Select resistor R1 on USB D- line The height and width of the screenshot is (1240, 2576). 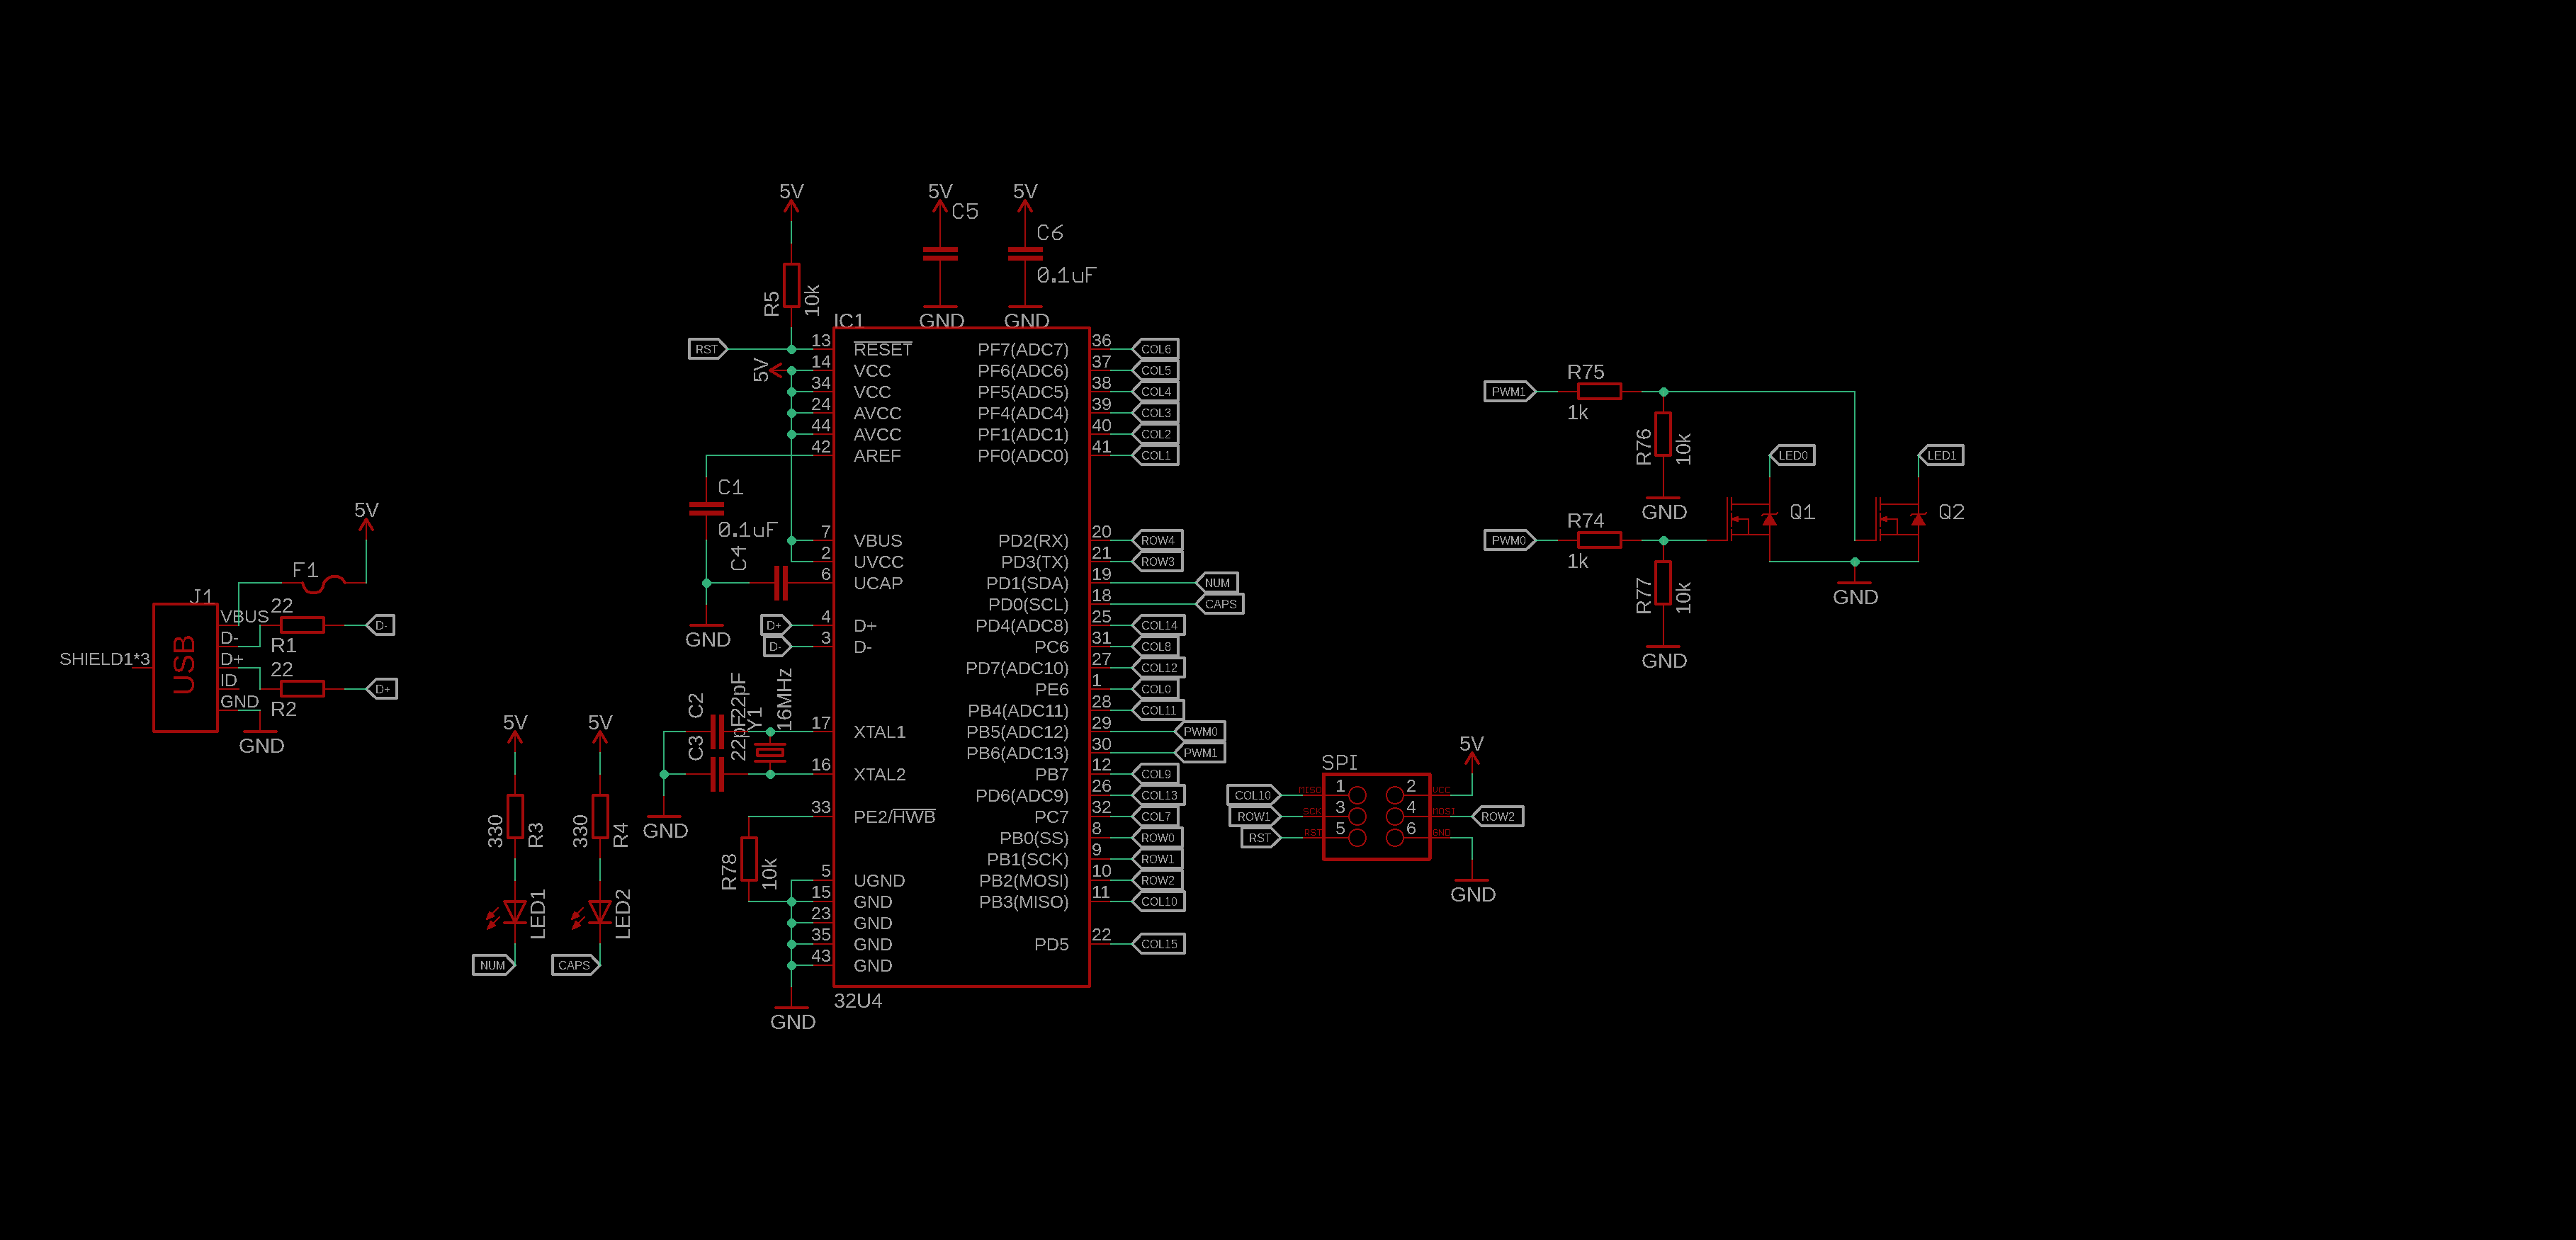(x=302, y=625)
